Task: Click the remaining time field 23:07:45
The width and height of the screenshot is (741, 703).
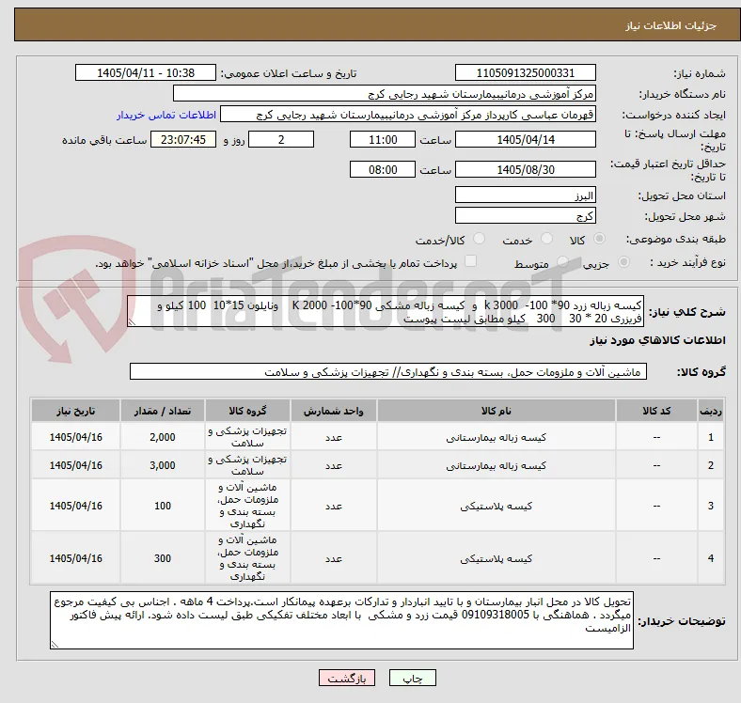Action: [x=183, y=139]
